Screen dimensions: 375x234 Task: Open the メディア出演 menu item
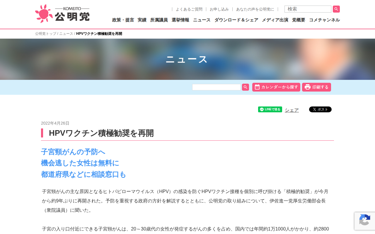[x=275, y=20]
